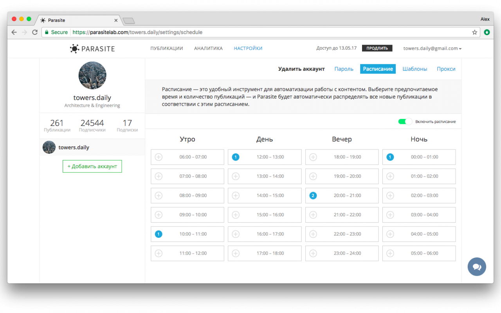Click the Architecture & Engineering subtitle
Screen dimensions: 501x313
(x=92, y=106)
